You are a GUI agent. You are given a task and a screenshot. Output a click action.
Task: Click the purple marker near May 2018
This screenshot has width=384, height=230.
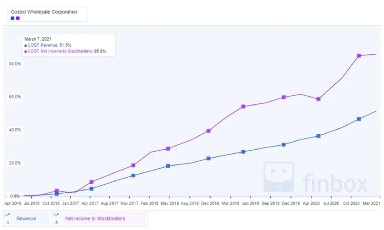click(168, 149)
